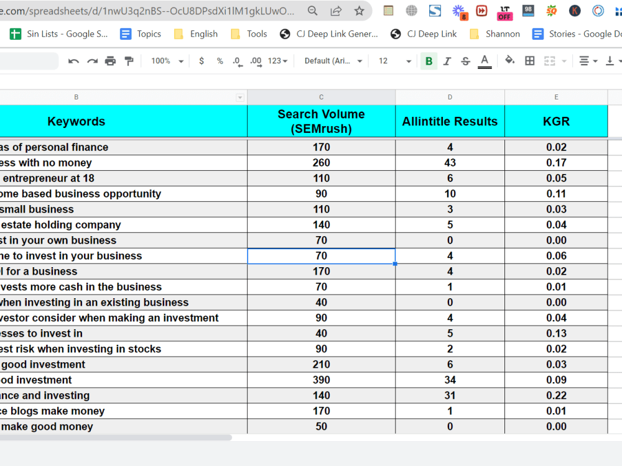Open the LT OFF extension
The width and height of the screenshot is (622, 466).
coord(504,12)
